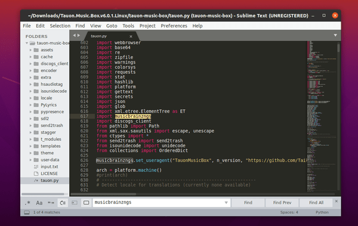Open the Find menu
The image size is (358, 226).
[x=80, y=26]
